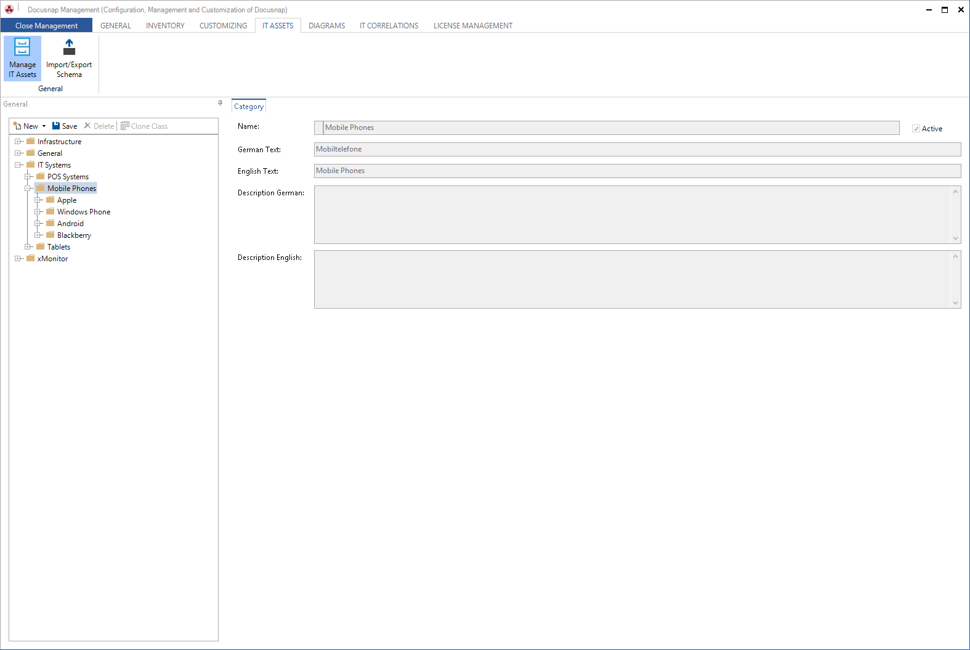Click the Delete X icon in the toolbar

87,126
